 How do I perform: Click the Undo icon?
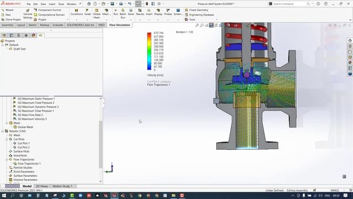(130, 4)
